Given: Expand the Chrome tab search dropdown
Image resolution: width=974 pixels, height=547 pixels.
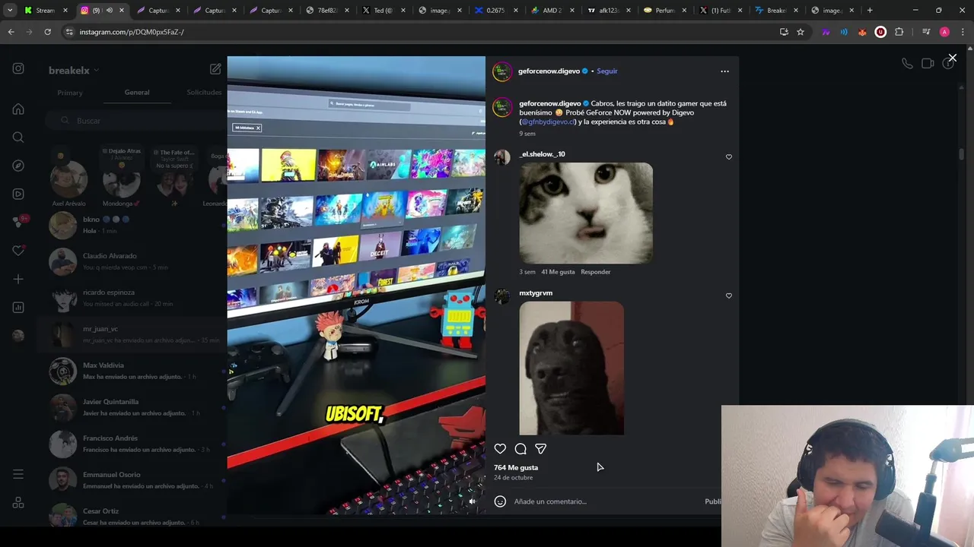Looking at the screenshot, I should click(x=10, y=11).
